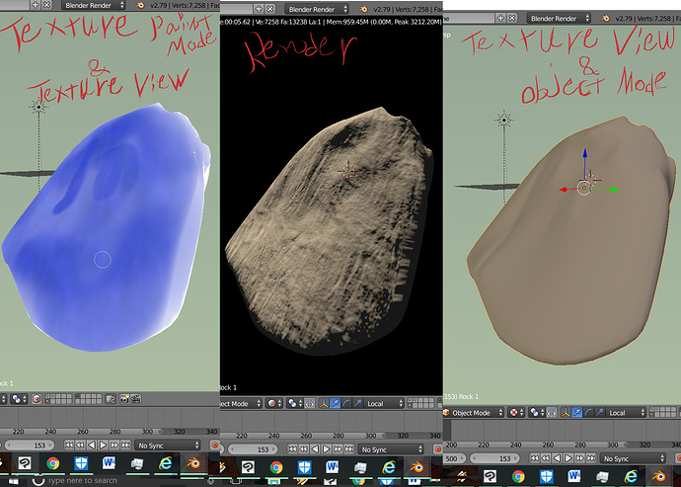Image resolution: width=681 pixels, height=487 pixels.
Task: Open the Blender Render engine menu in the left panel
Action: click(94, 5)
